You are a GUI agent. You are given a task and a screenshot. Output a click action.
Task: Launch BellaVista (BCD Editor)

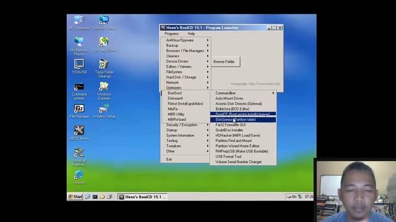[x=243, y=109]
